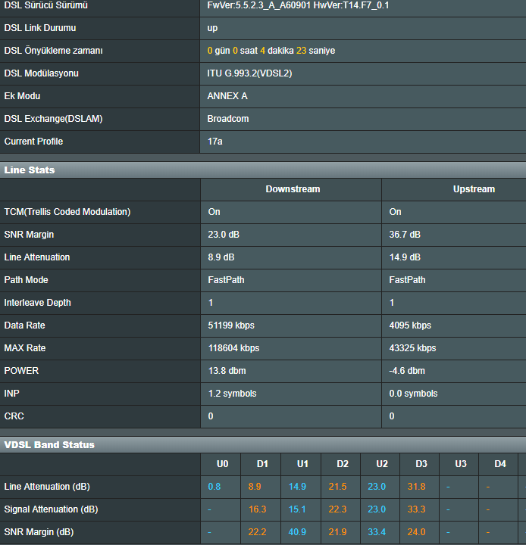Viewport: 526px width, 545px height.
Task: Click the D1 band column header
Action: click(262, 463)
